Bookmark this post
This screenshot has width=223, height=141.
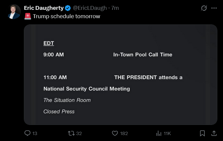(x=202, y=133)
